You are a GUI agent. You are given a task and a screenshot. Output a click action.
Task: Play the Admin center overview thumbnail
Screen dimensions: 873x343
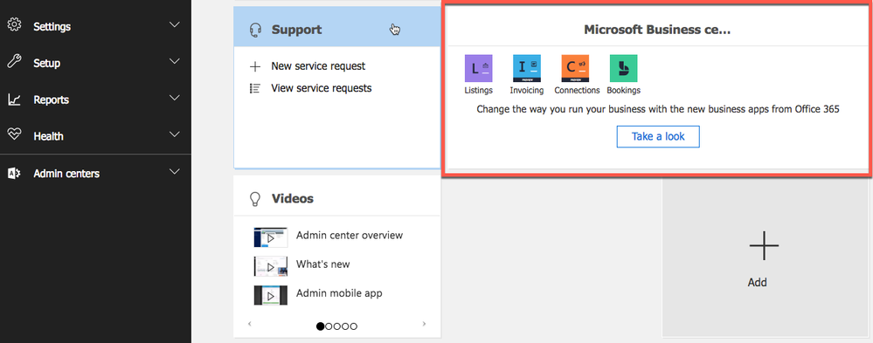pyautogui.click(x=271, y=237)
